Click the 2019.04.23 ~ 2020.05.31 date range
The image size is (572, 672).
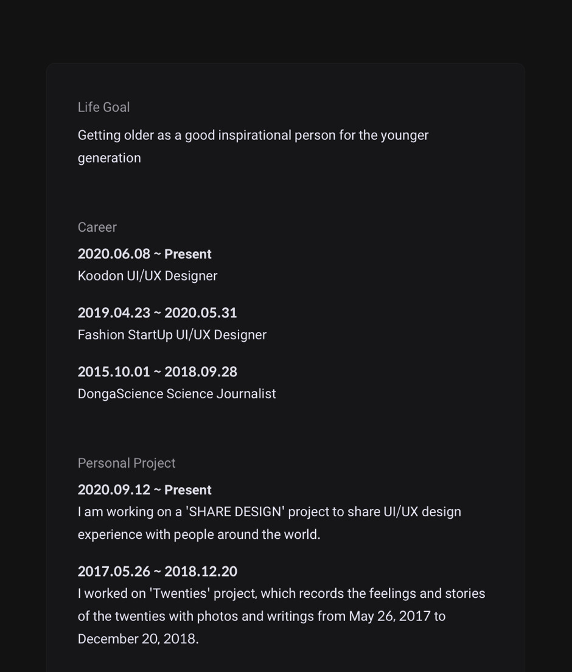[x=158, y=313]
